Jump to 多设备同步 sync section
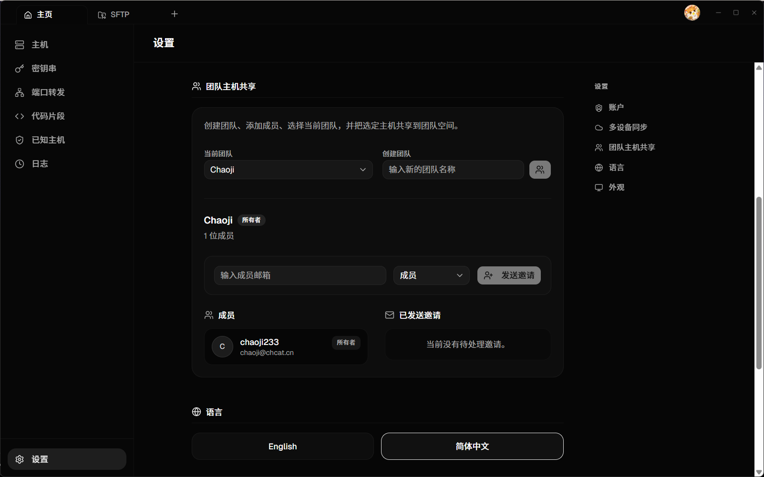 pyautogui.click(x=621, y=128)
